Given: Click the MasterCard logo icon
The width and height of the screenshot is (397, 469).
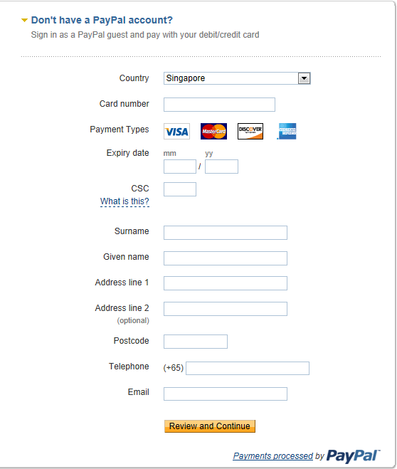Looking at the screenshot, I should [x=213, y=132].
